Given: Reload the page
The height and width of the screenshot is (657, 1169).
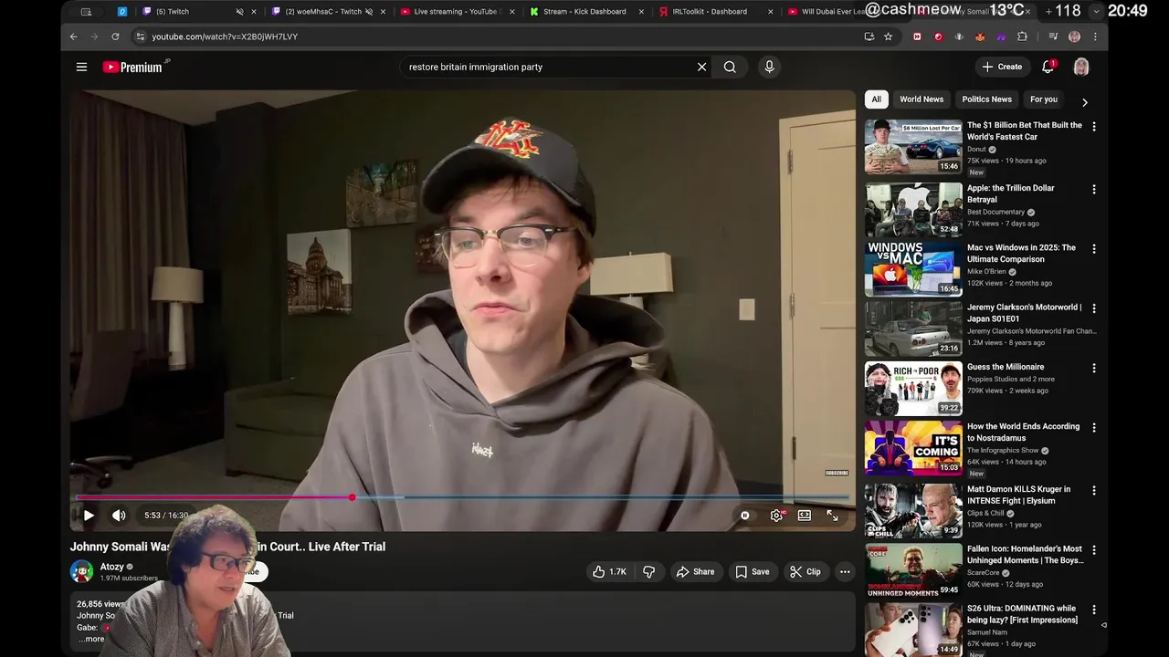Looking at the screenshot, I should pos(115,36).
